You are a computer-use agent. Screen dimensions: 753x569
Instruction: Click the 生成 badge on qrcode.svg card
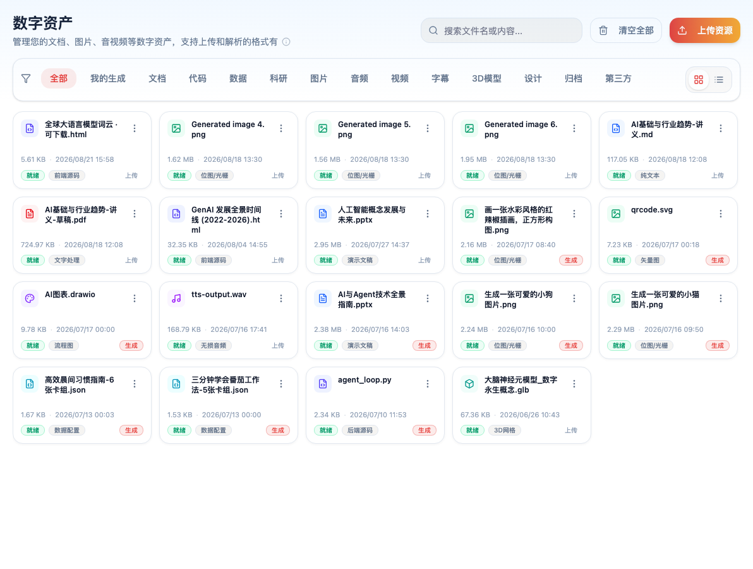[718, 260]
